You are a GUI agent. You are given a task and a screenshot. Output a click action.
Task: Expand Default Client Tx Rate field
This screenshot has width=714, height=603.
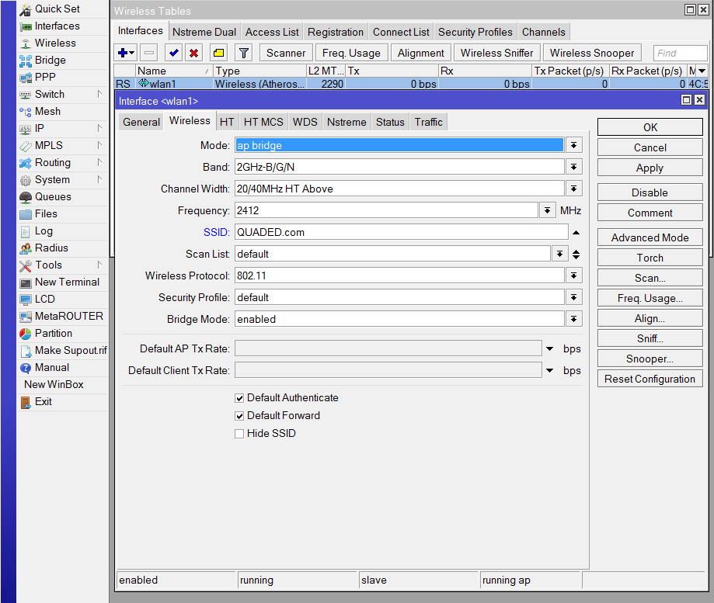[x=549, y=371]
